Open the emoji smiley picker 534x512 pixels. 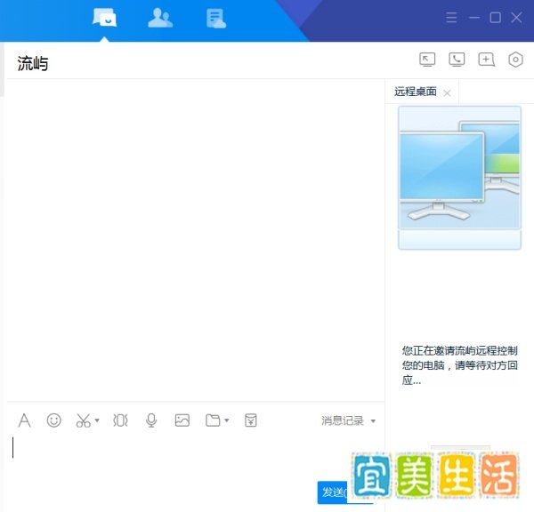(x=53, y=420)
